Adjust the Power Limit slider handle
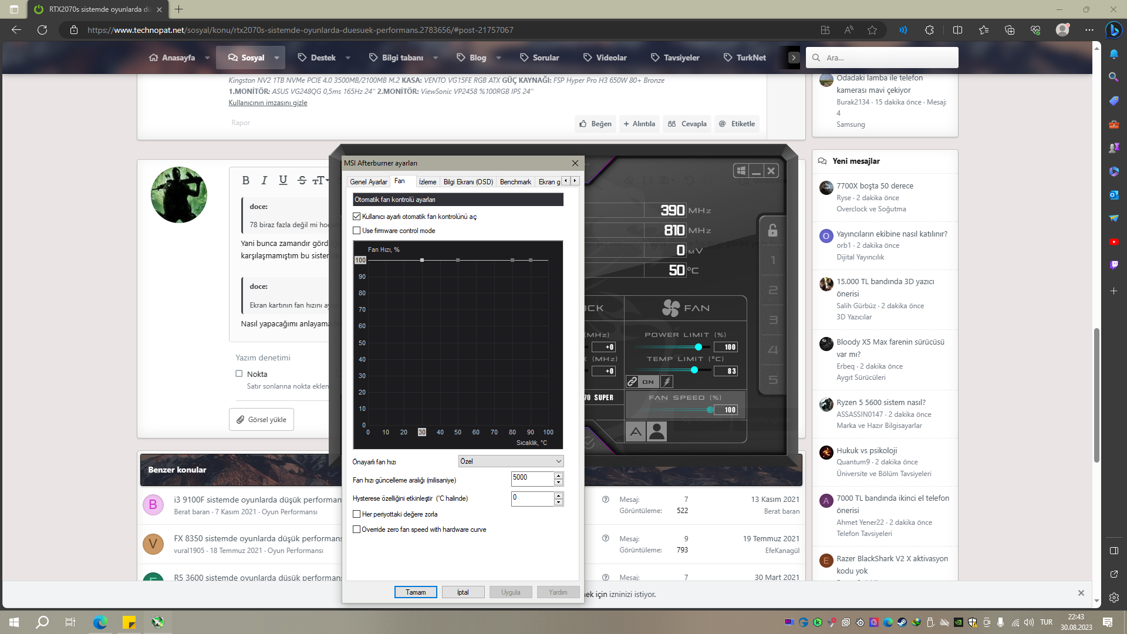The width and height of the screenshot is (1127, 634). (699, 347)
